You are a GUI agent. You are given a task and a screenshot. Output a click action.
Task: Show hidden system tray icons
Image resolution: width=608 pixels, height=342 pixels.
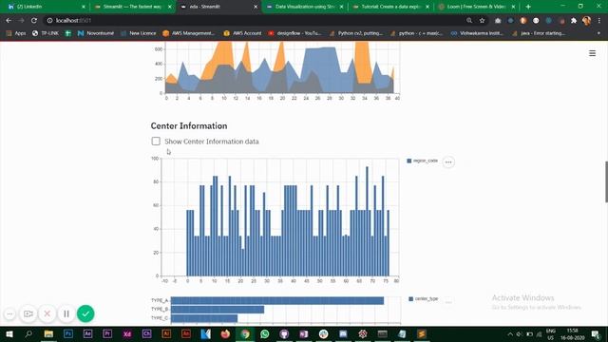(x=510, y=334)
